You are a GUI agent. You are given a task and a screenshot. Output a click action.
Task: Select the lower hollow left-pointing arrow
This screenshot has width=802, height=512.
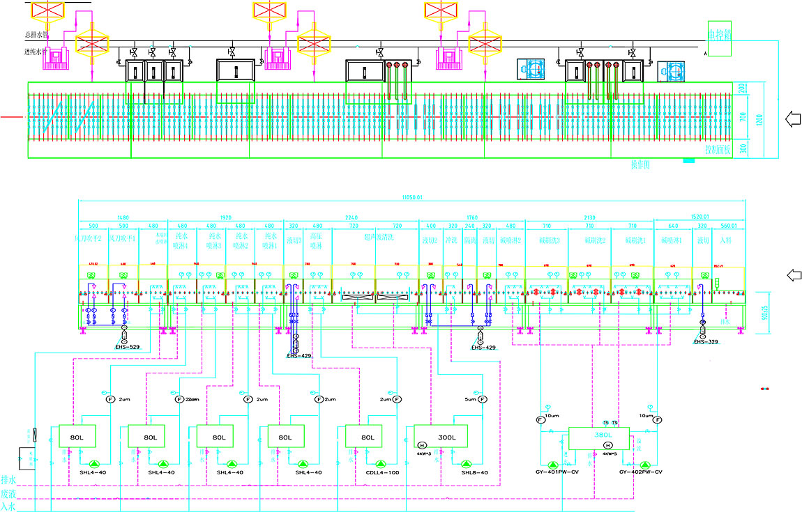[794, 273]
